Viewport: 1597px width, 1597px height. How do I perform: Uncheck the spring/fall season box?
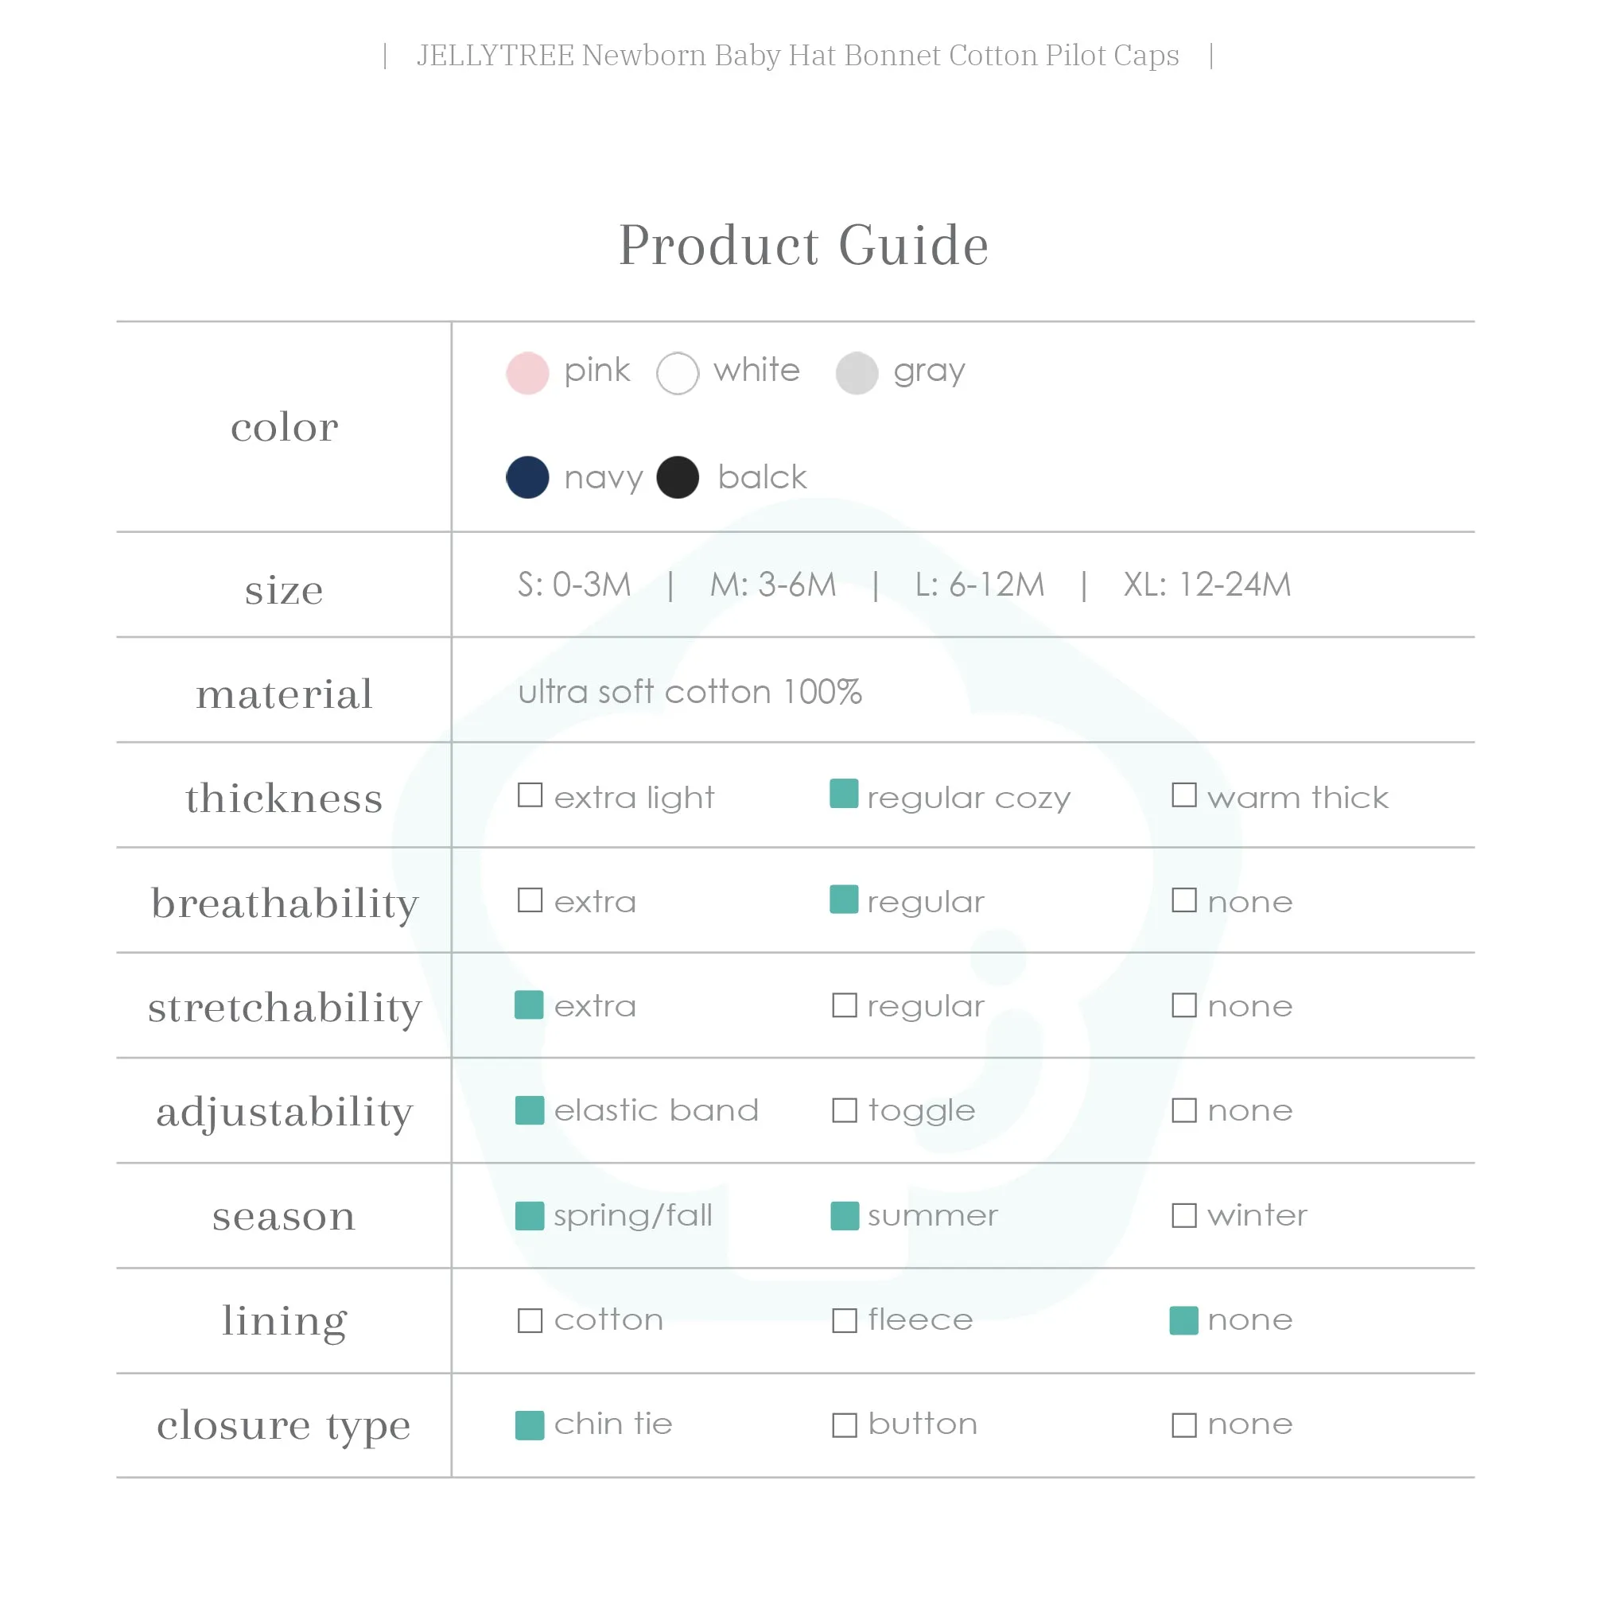(x=530, y=1216)
